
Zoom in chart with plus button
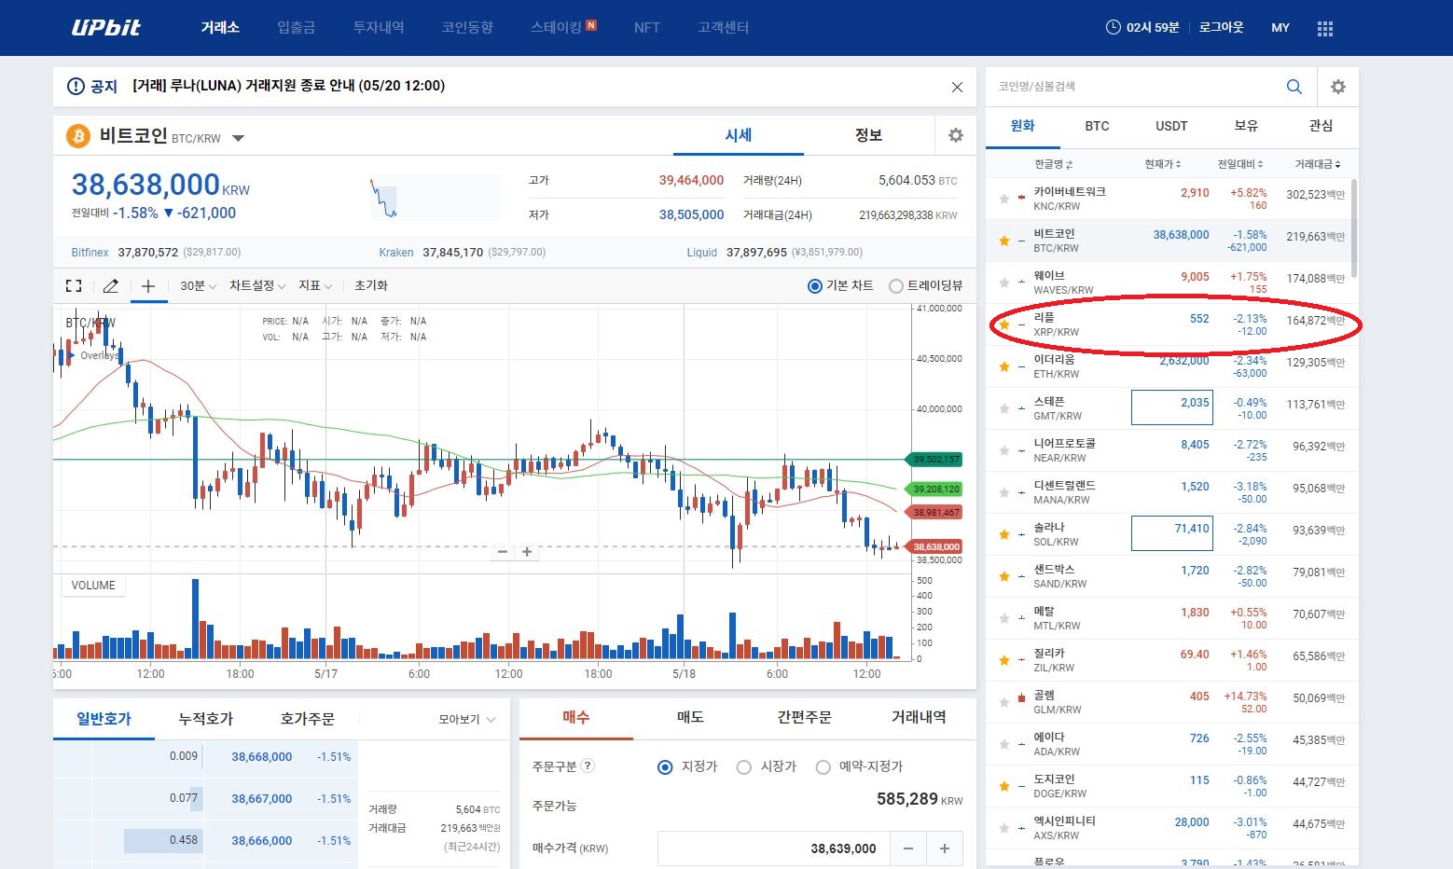tap(527, 552)
